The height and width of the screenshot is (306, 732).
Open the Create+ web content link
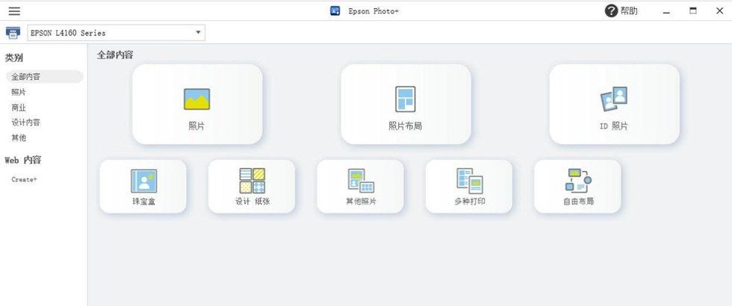tap(24, 179)
